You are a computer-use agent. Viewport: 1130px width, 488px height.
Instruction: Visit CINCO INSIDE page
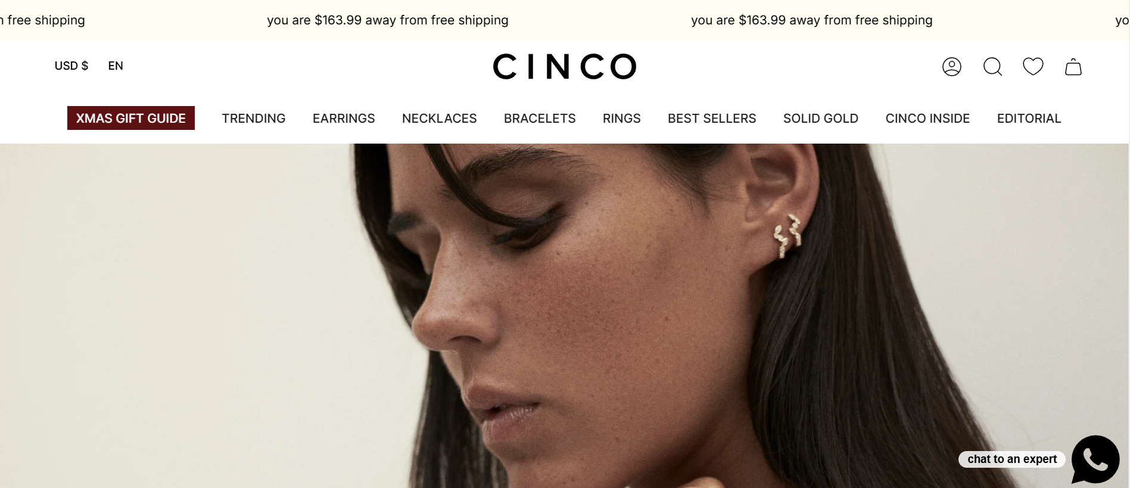click(927, 118)
